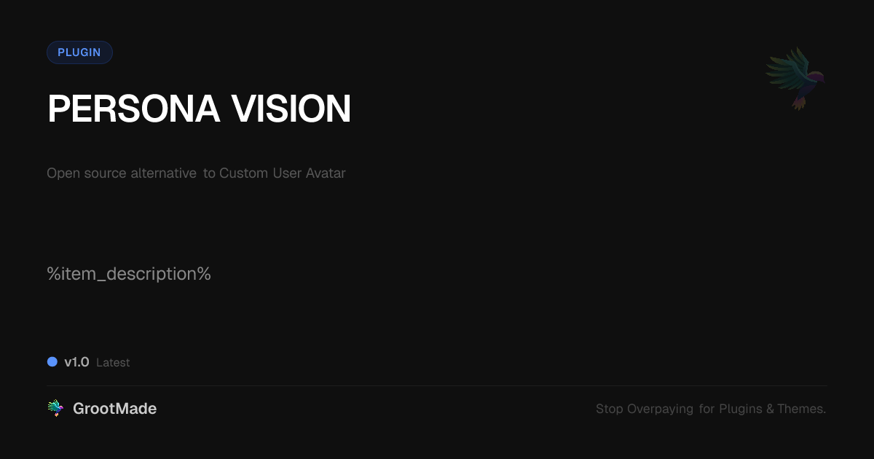
Task: Click the word "to" in the subtitle
Action: 209,173
